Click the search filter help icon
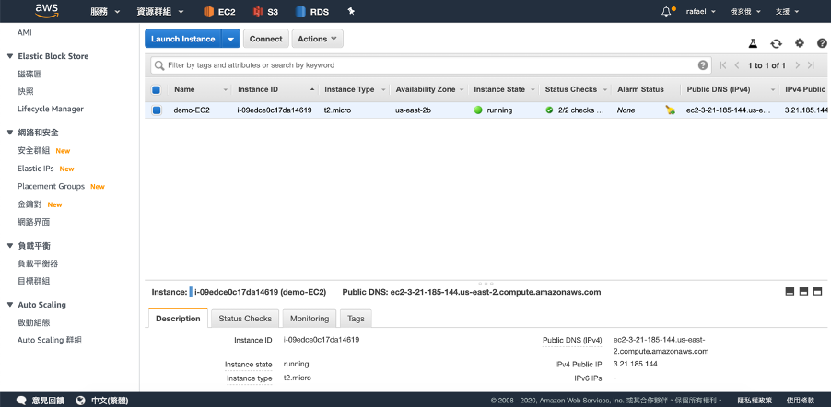The width and height of the screenshot is (831, 407). tap(703, 65)
